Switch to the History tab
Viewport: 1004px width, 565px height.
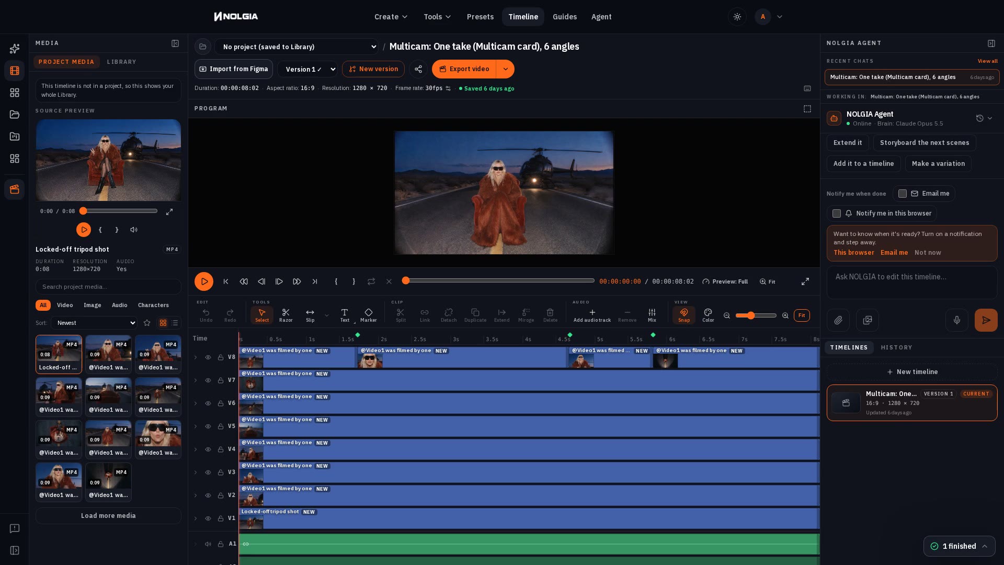click(x=896, y=347)
